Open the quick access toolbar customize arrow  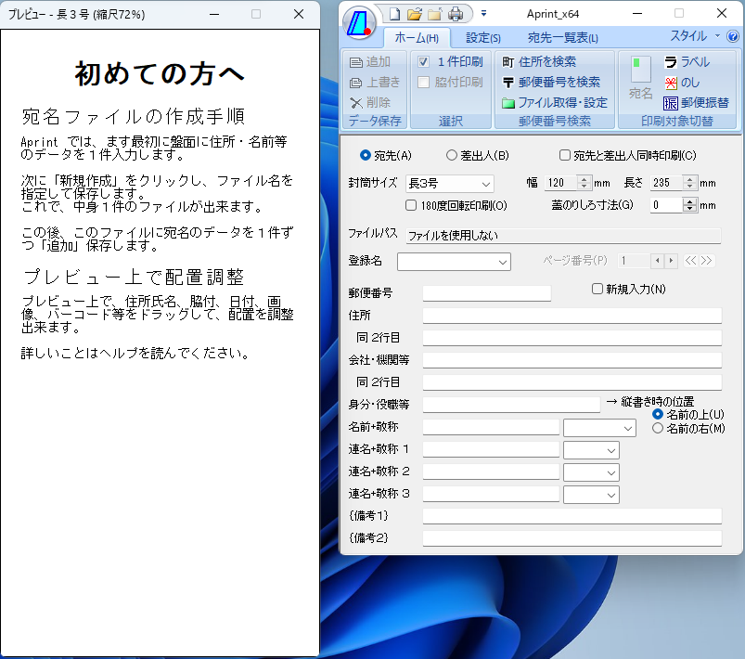[483, 13]
